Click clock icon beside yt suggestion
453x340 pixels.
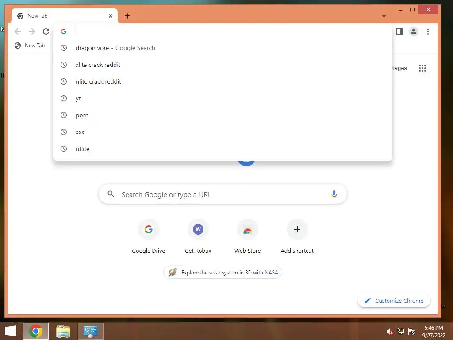tap(64, 98)
